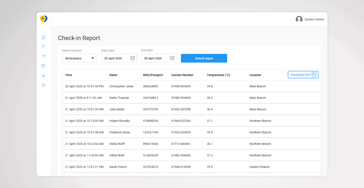The image size is (364, 188).
Task: Click Main Branch in Christopher Jones row
Action: pyautogui.click(x=258, y=86)
